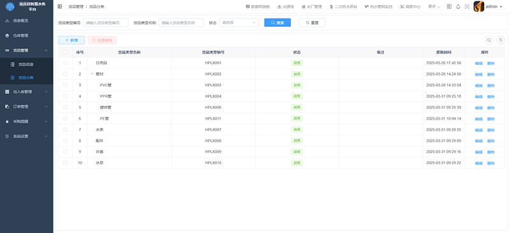The height and width of the screenshot is (233, 510).
Task: Open the 状态 dropdown filter
Action: [x=239, y=22]
